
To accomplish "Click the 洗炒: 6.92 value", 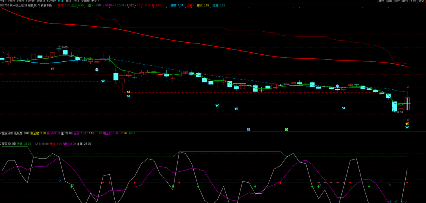I will (x=203, y=5).
